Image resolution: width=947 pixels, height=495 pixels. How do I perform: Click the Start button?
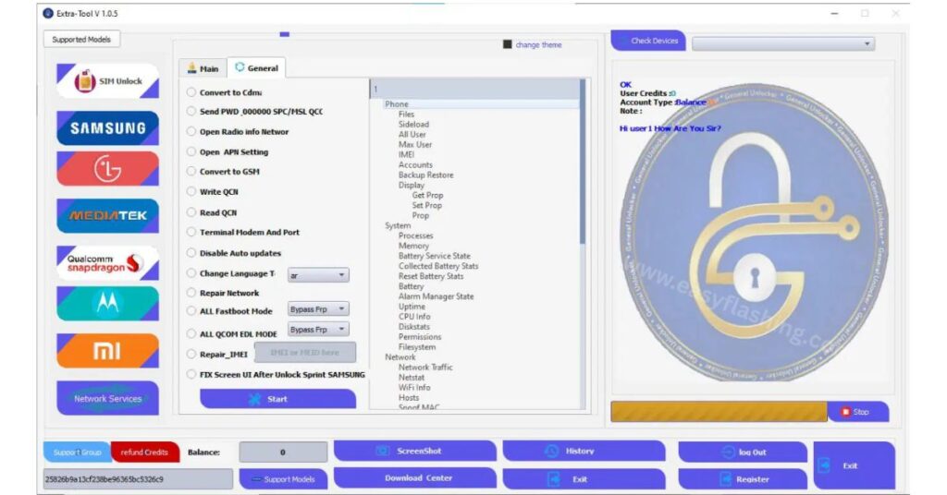point(277,399)
